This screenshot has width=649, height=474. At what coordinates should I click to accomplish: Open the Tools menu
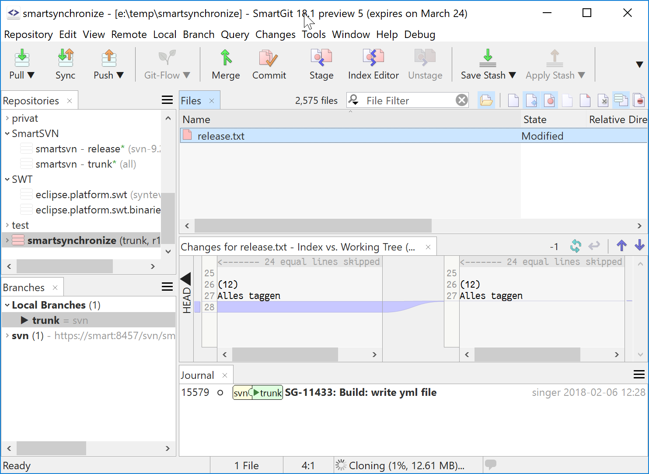point(314,34)
